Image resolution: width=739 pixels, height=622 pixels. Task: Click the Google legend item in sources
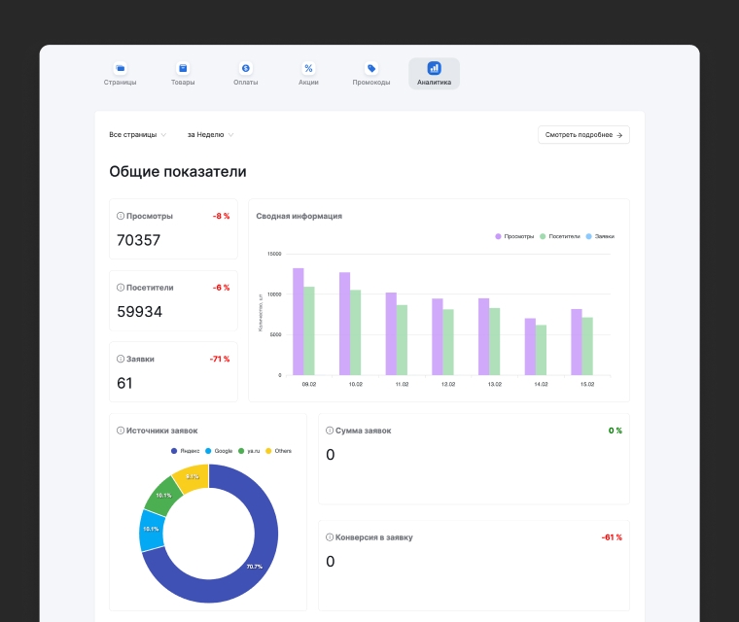tap(218, 451)
